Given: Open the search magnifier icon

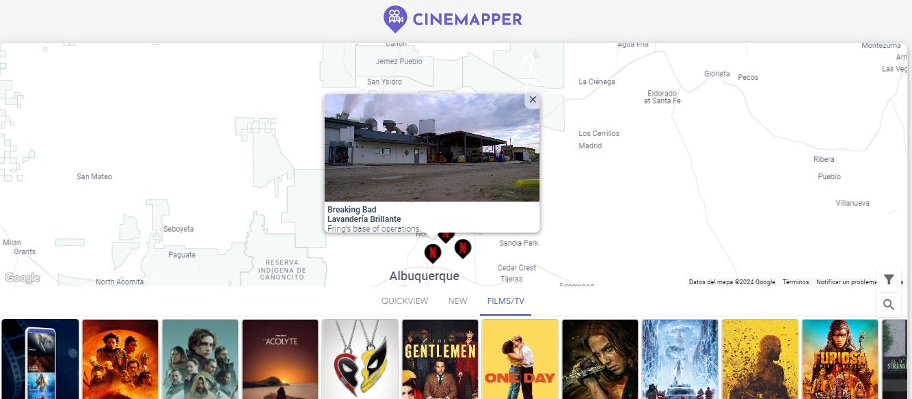Looking at the screenshot, I should point(889,305).
